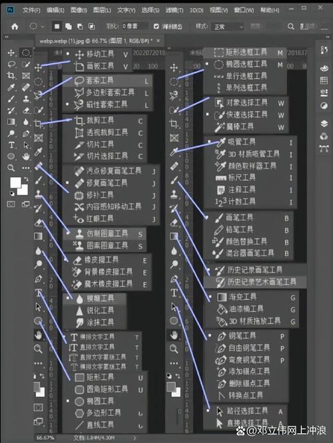Open tool preset picker arrow beside ellipse icon
The width and height of the screenshot is (333, 443).
pos(43,27)
